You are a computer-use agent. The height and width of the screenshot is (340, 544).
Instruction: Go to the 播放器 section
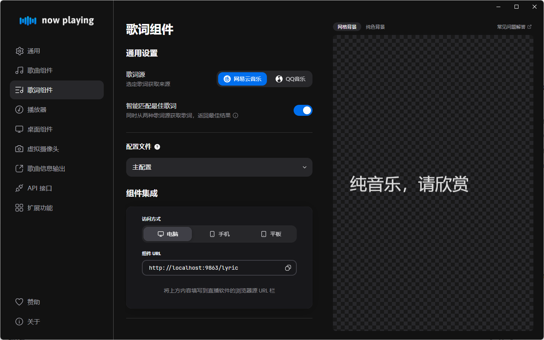coord(37,110)
